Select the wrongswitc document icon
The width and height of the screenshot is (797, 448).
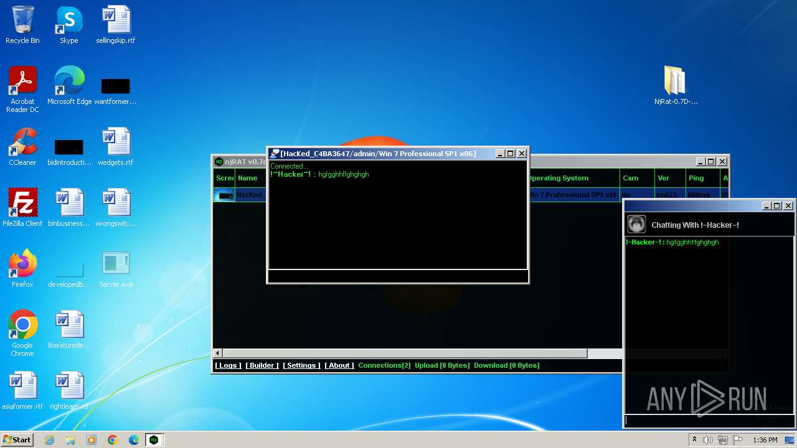coord(116,208)
